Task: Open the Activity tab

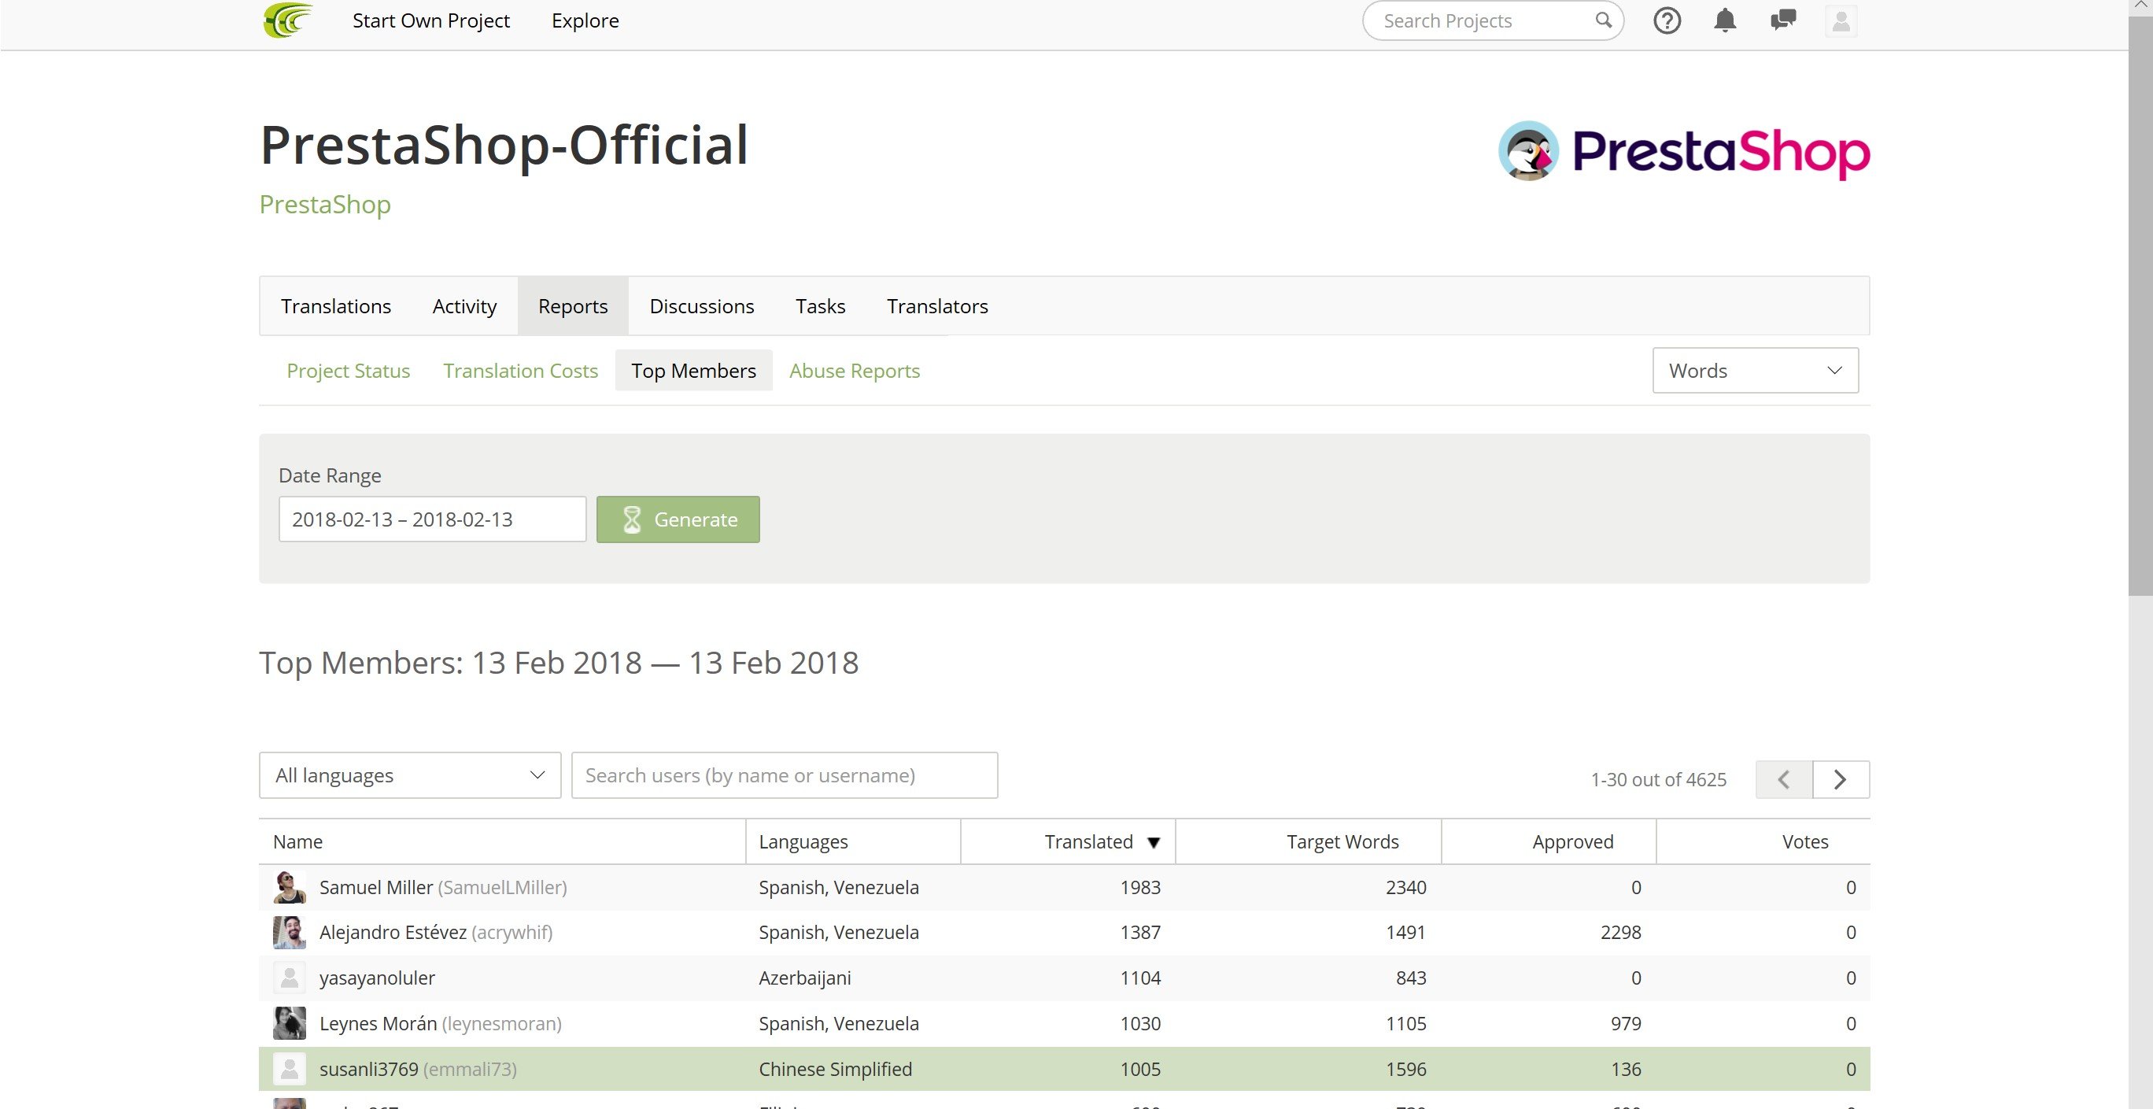Action: 463,306
